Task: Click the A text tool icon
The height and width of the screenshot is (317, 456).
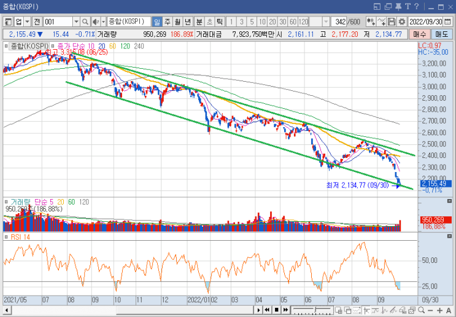Action: click(449, 310)
